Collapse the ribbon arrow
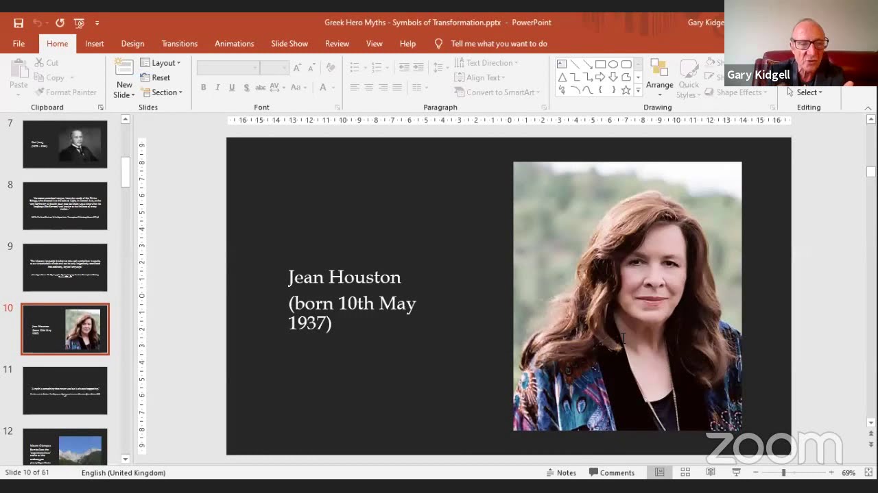 point(868,108)
